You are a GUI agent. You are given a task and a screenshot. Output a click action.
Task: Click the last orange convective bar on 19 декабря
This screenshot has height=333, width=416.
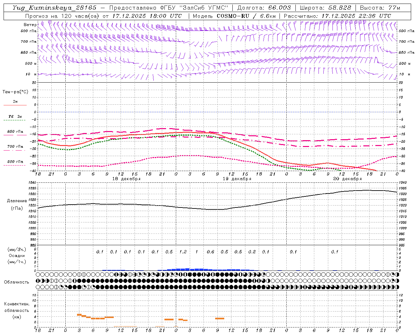click(220, 318)
